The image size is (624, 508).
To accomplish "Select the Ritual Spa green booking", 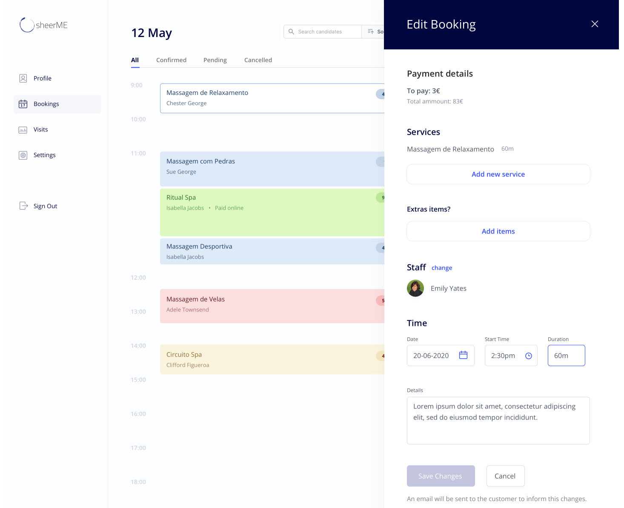I will (x=272, y=212).
